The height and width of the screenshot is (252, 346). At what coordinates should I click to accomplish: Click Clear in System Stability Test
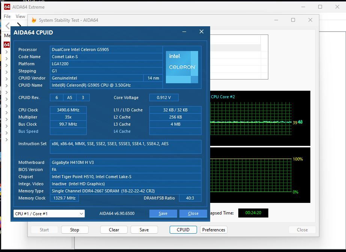[114, 230]
